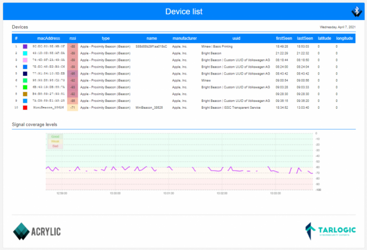Click MiniBeacon_38626 in the macAddress column
The image size is (367, 250).
[49, 108]
